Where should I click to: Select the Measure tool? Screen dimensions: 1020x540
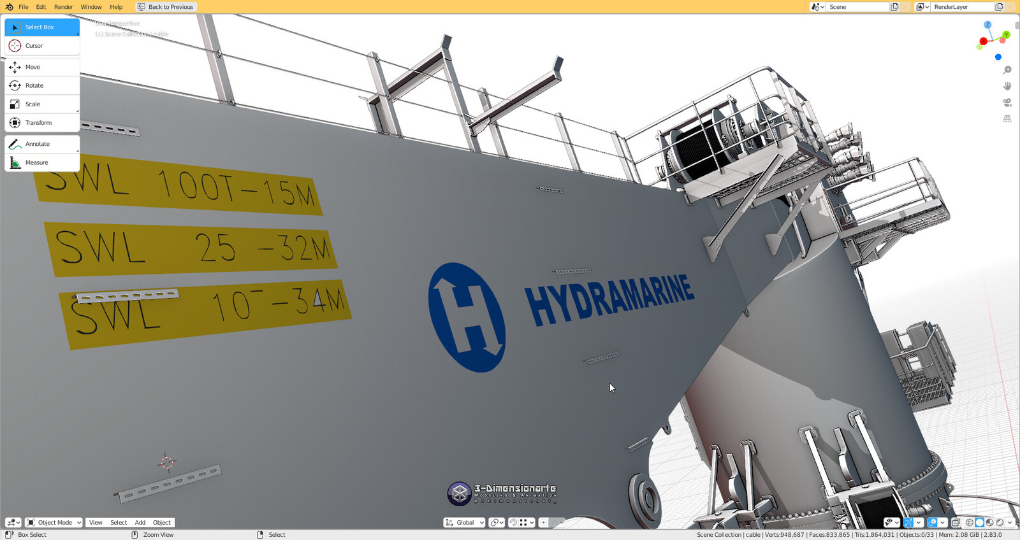(42, 162)
